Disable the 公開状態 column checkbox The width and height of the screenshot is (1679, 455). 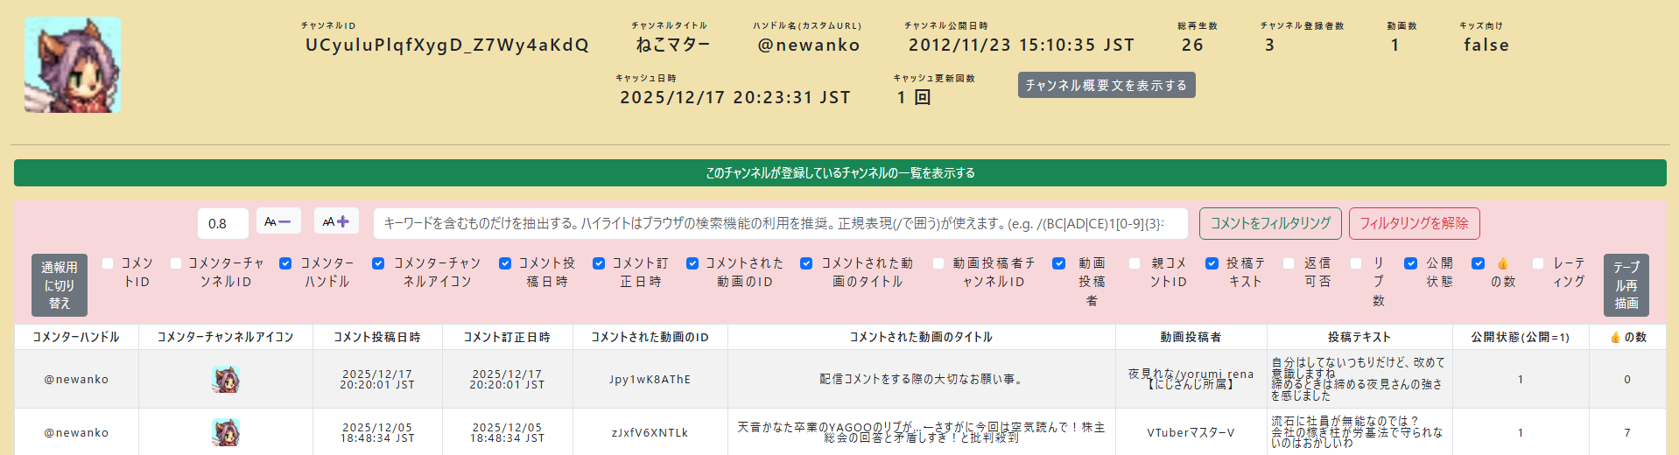1411,263
